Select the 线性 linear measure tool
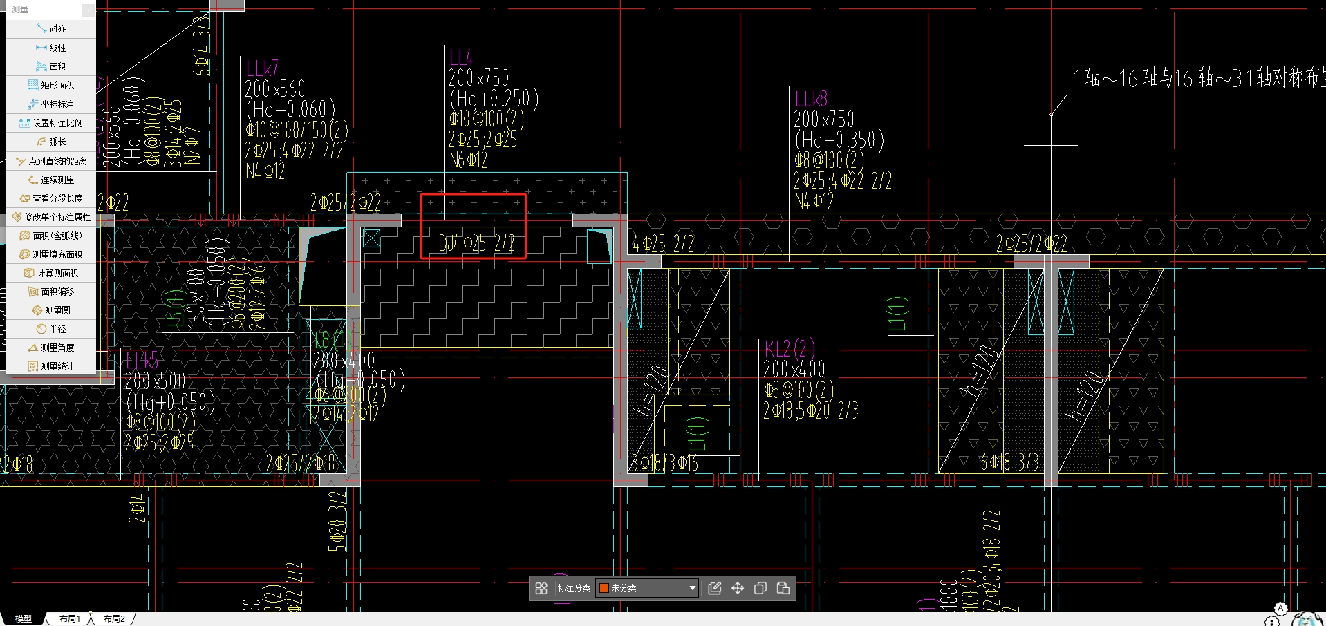1326x626 pixels. (51, 48)
